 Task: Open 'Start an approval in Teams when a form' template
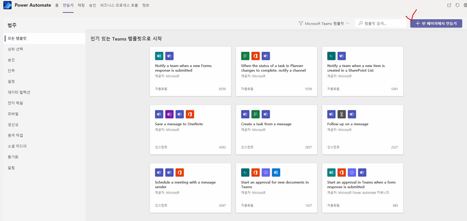(x=363, y=188)
